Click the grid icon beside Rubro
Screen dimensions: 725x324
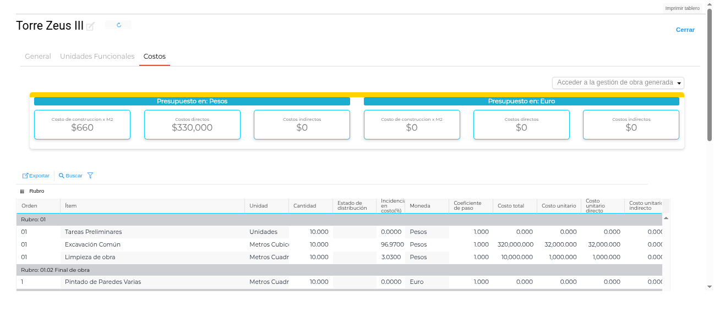pos(22,191)
